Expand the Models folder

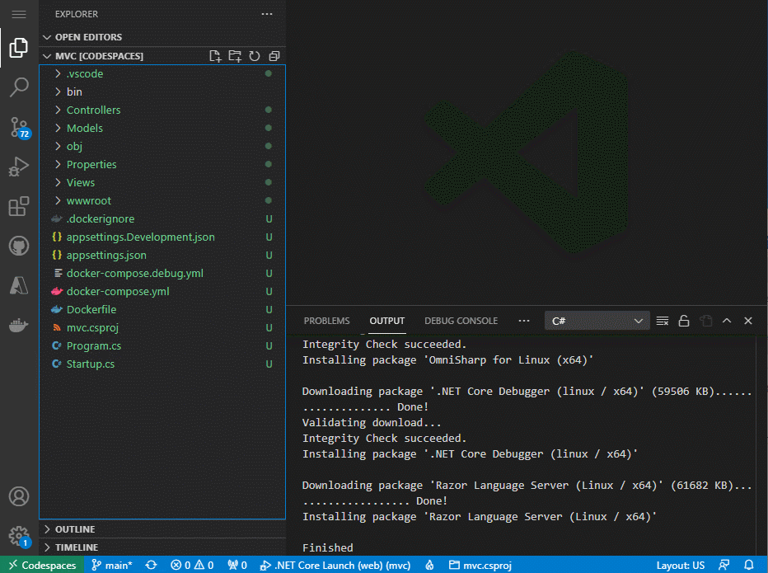[x=162, y=128]
